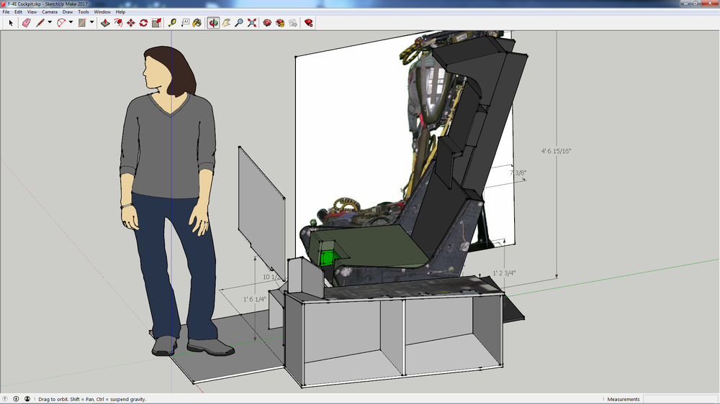Screen dimensions: 720x404
Task: Select the Arc tool
Action: [61, 23]
